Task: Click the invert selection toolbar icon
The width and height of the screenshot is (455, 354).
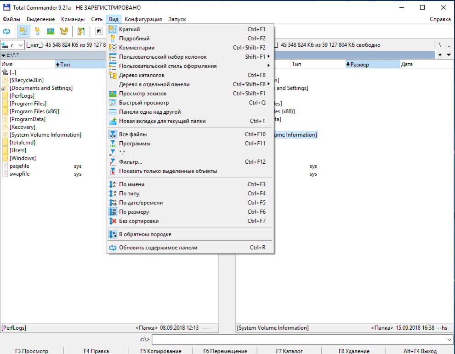Action: click(99, 31)
